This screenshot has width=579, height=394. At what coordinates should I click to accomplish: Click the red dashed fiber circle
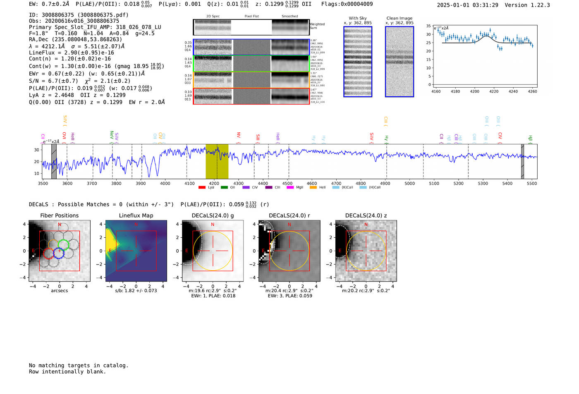coord(49,253)
